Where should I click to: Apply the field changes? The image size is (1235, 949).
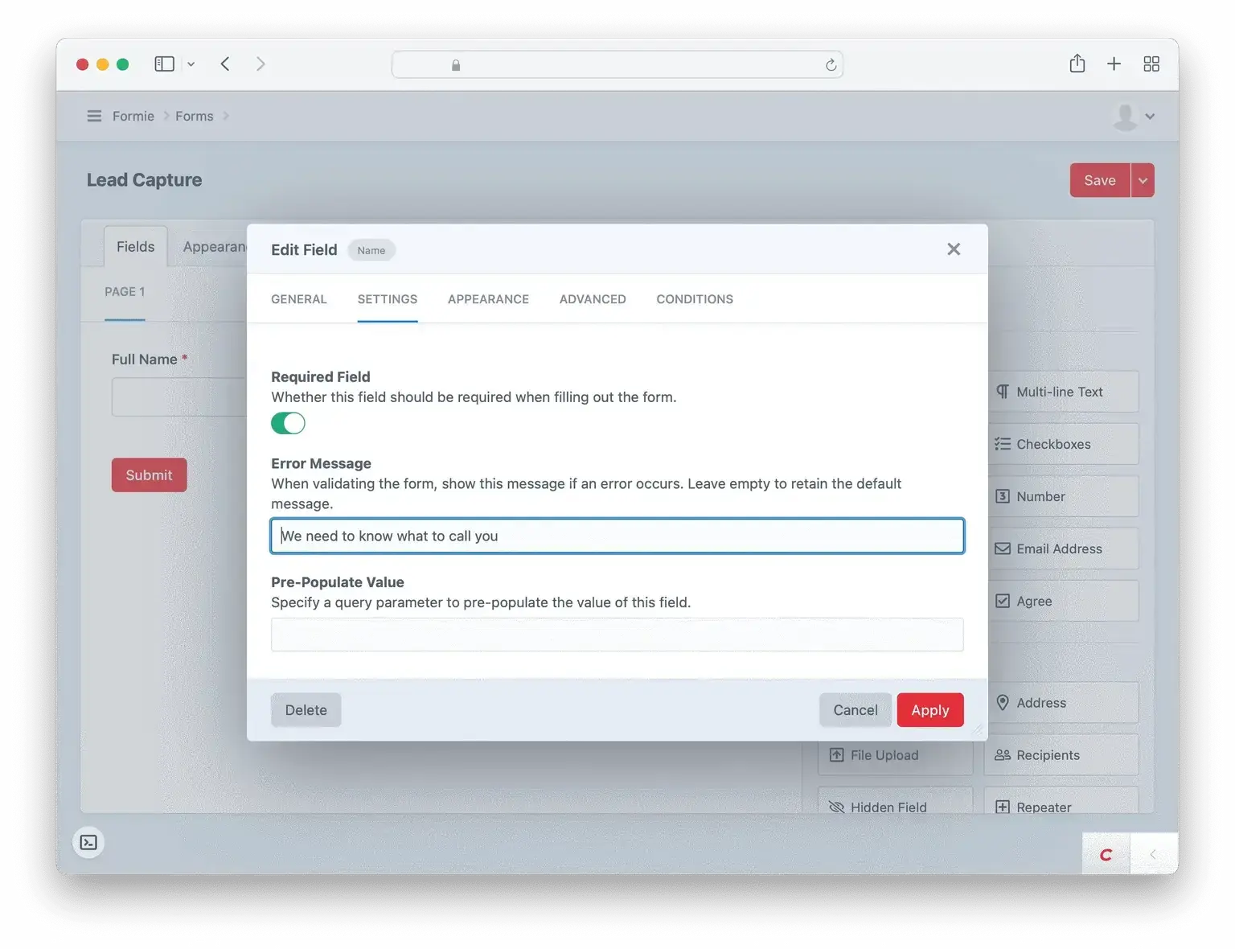(929, 710)
